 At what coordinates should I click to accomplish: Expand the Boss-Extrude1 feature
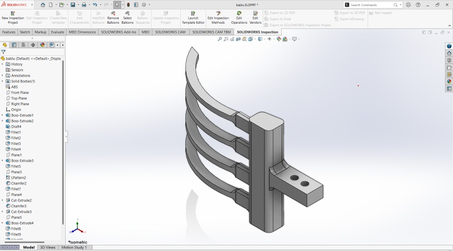[3, 115]
